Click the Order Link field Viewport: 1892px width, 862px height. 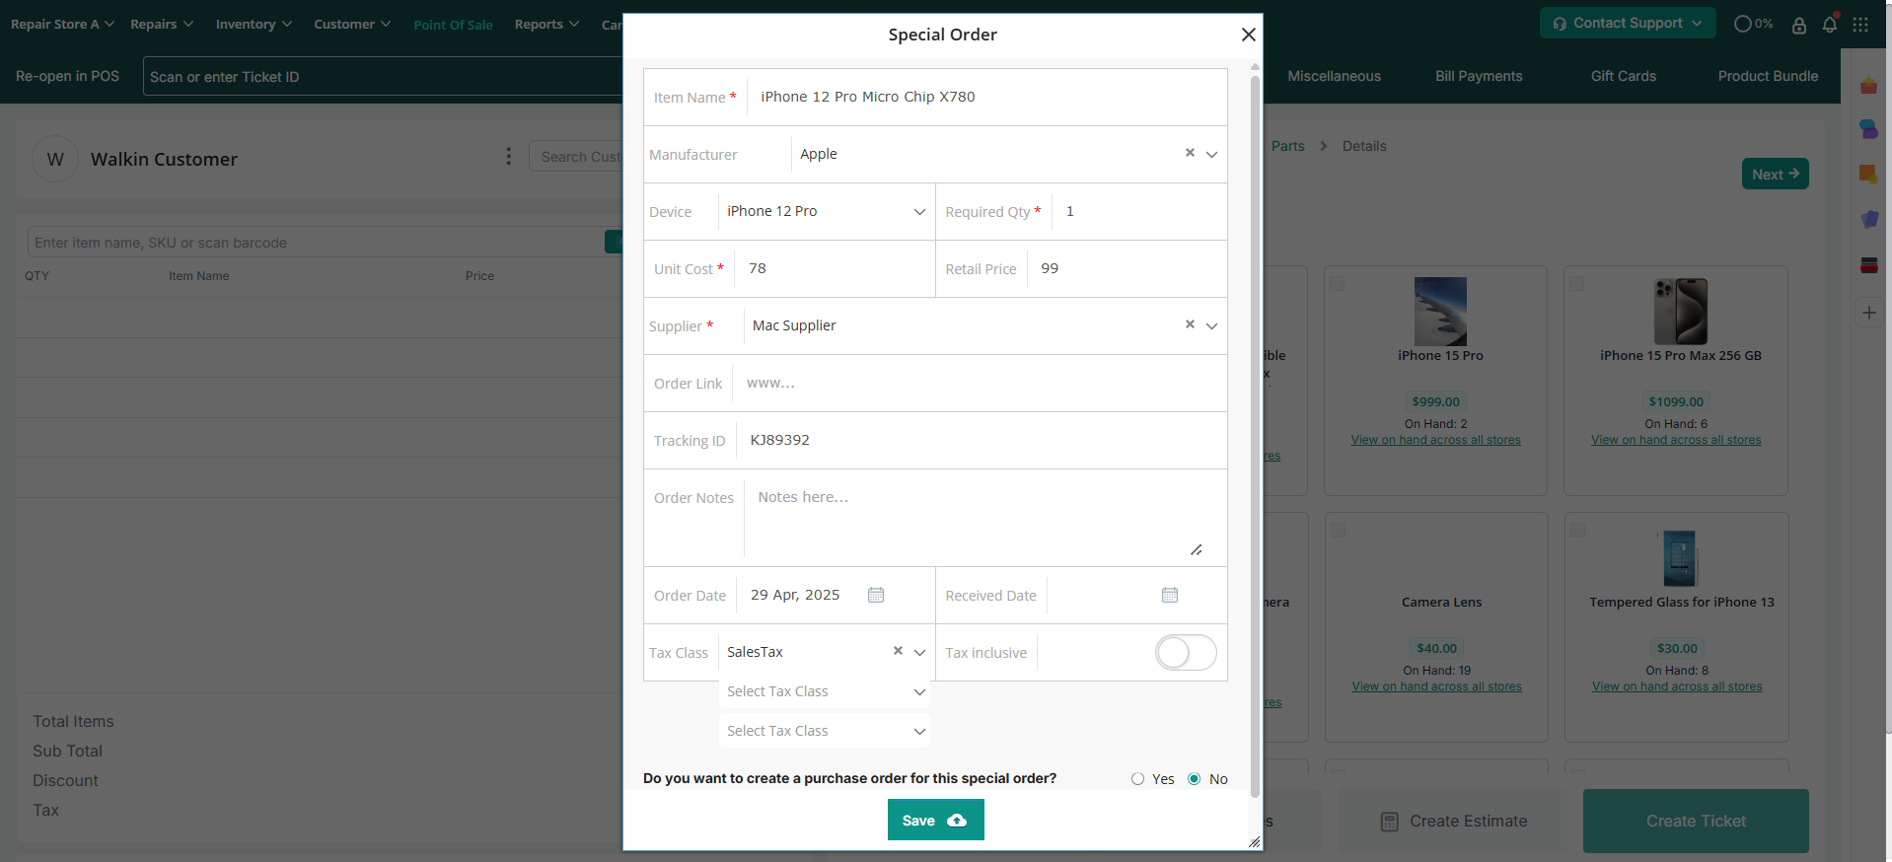[x=979, y=383]
